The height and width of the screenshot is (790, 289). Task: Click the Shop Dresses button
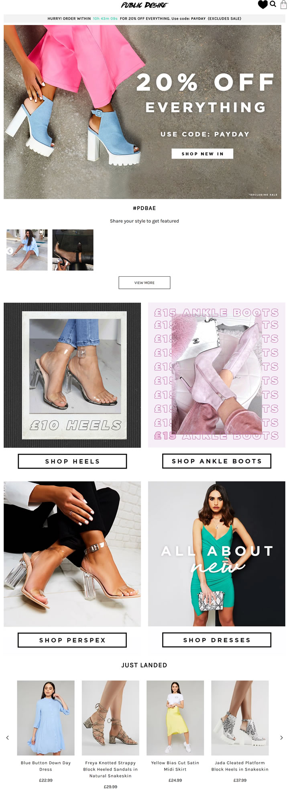217,640
